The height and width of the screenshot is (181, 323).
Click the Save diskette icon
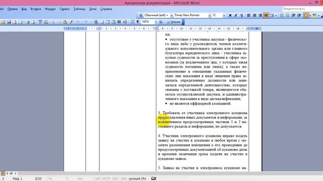(x=9, y=22)
